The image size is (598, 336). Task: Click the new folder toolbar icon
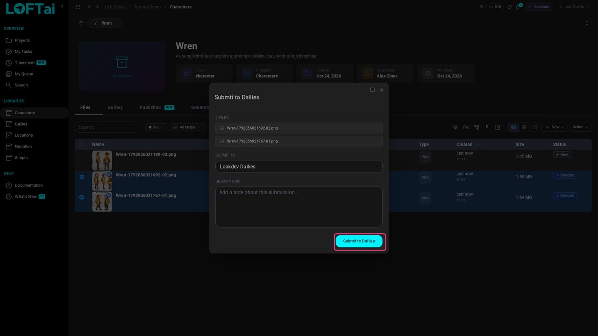click(x=466, y=127)
